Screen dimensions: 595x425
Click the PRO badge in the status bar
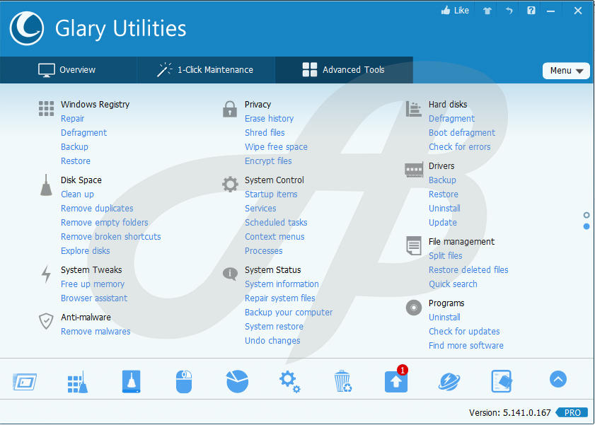click(572, 412)
